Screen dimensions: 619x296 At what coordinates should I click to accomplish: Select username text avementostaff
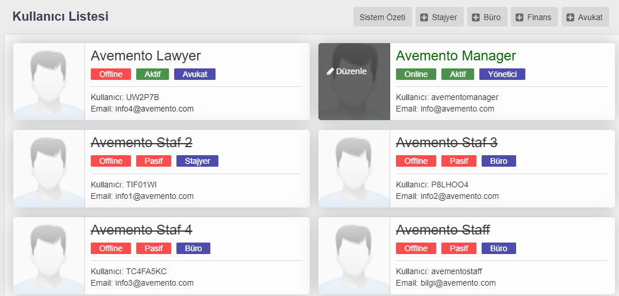(456, 271)
